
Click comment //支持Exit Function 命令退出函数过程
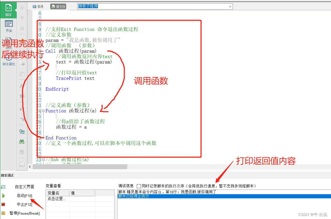pos(92,29)
